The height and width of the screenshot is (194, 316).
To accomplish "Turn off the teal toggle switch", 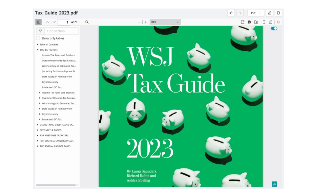I will [274, 29].
